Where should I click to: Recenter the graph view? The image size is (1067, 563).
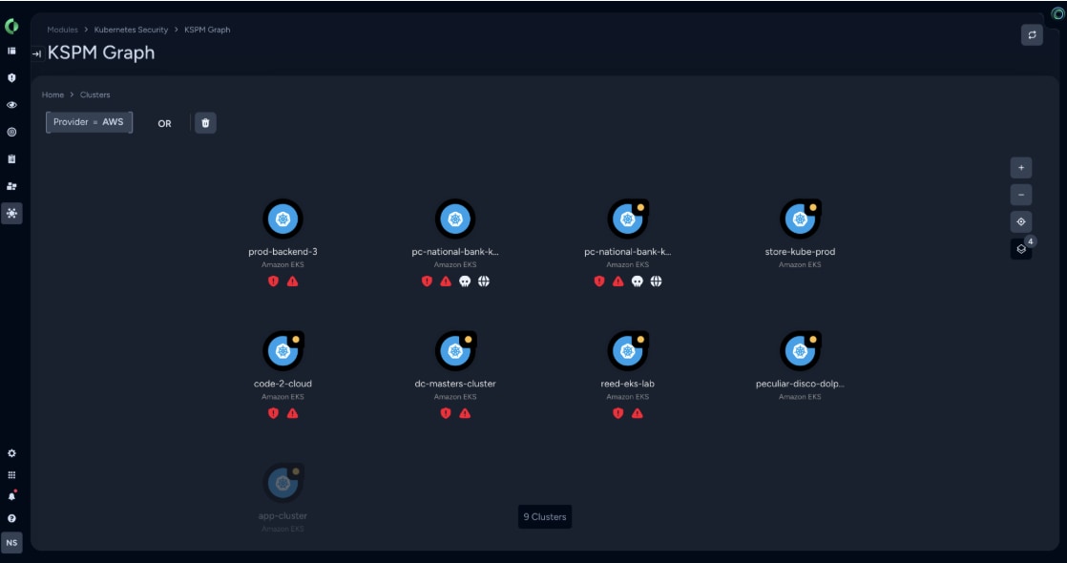1021,222
